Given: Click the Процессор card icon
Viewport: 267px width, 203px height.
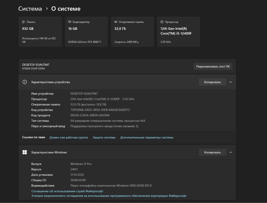Looking at the screenshot, I should pyautogui.click(x=162, y=22).
